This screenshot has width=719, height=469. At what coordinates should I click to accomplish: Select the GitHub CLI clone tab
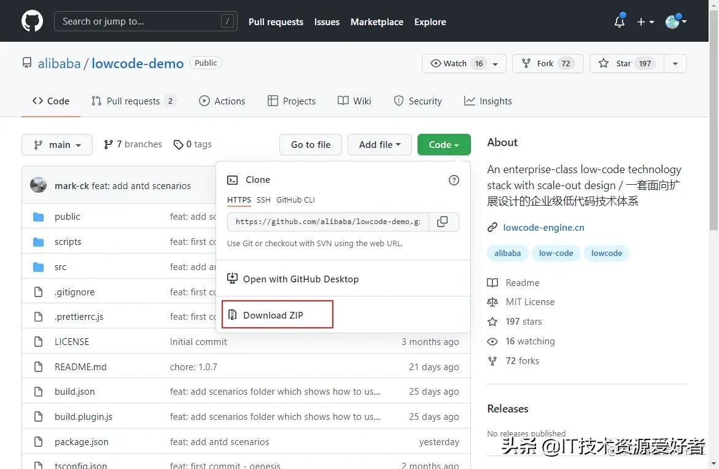[x=295, y=200]
